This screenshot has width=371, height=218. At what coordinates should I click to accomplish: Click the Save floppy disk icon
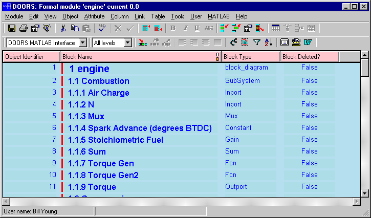pyautogui.click(x=12, y=29)
